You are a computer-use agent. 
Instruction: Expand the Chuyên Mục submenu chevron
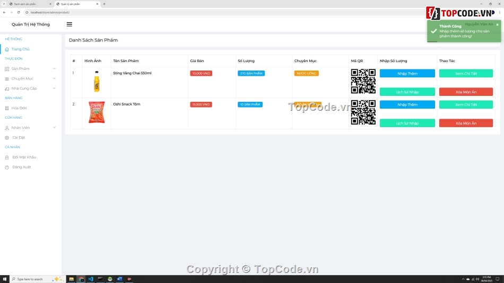pyautogui.click(x=54, y=78)
